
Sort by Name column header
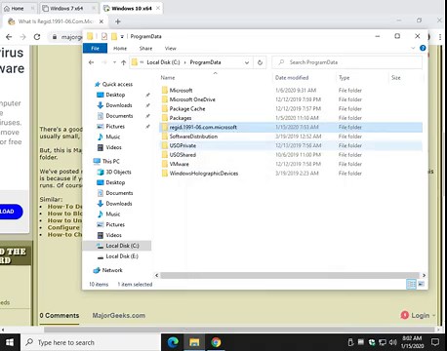click(x=168, y=78)
